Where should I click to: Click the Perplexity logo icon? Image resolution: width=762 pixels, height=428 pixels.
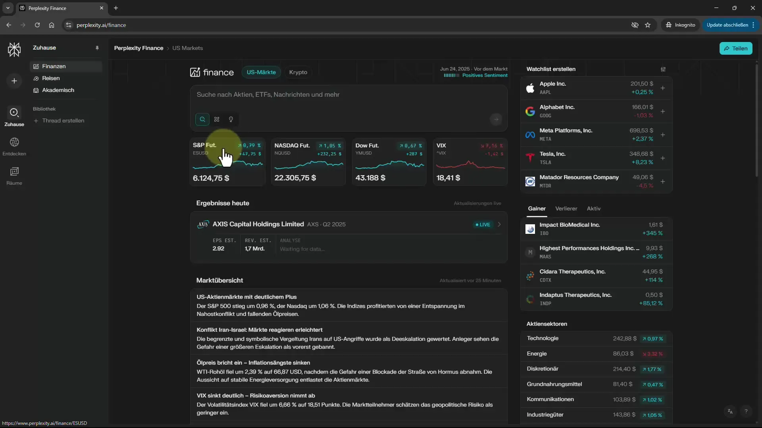[x=14, y=50]
